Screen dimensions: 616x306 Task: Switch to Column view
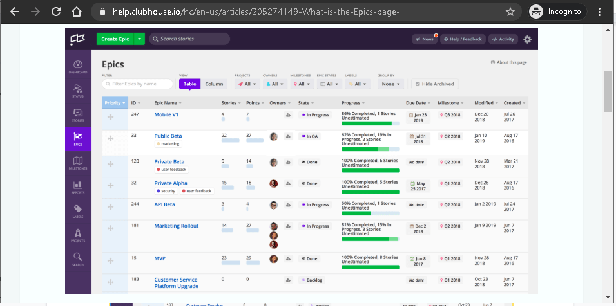214,84
